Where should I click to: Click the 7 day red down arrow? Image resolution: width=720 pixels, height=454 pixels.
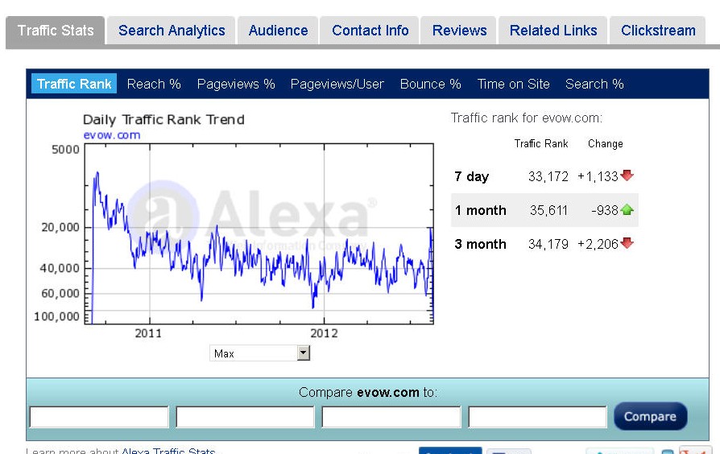pos(627,175)
